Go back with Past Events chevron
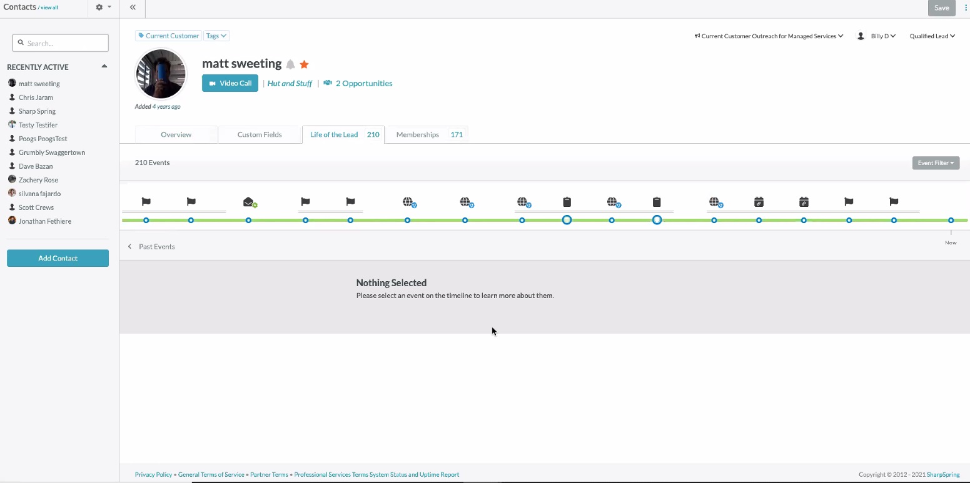Viewport: 970px width, 483px height. click(130, 247)
